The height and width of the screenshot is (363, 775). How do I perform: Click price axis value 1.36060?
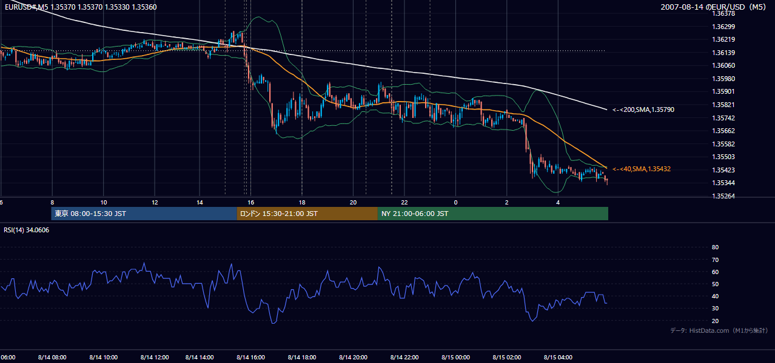pos(722,65)
